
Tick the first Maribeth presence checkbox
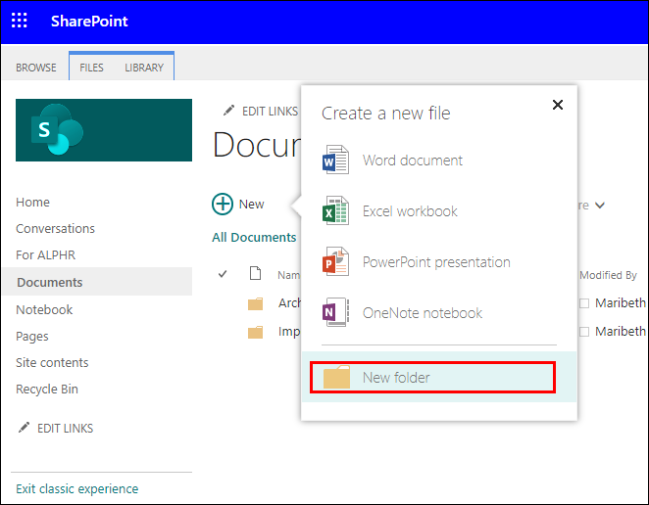[x=584, y=303]
